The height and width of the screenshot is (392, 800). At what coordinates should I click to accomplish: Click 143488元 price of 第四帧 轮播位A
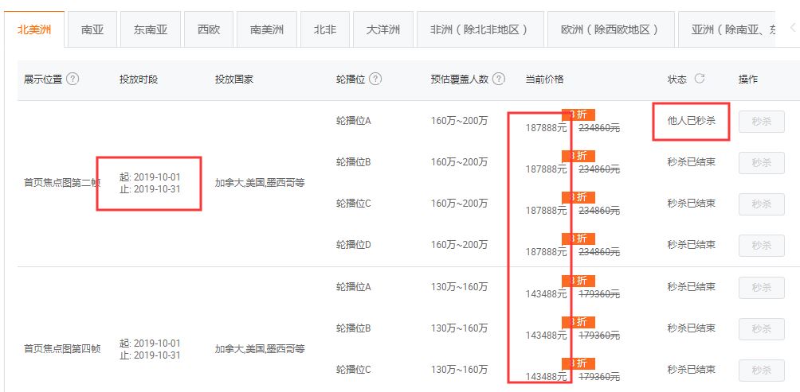tap(547, 293)
